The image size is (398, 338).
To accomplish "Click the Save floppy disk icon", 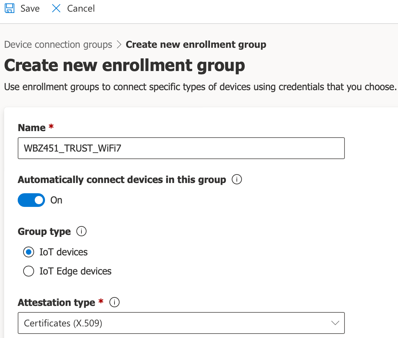I will (10, 8).
